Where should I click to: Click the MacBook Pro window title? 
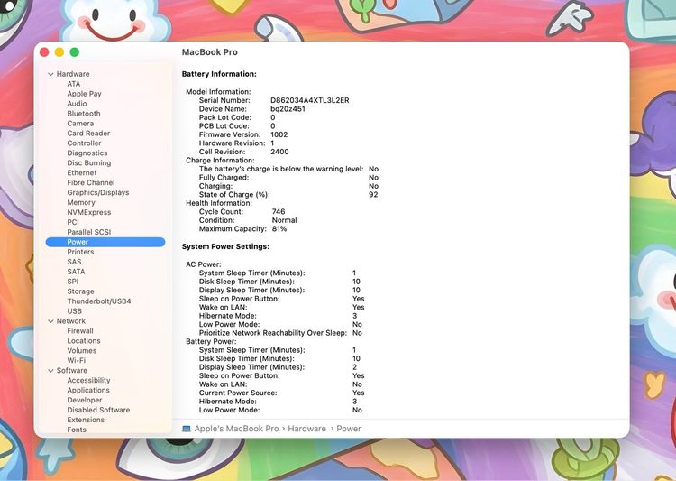[209, 52]
